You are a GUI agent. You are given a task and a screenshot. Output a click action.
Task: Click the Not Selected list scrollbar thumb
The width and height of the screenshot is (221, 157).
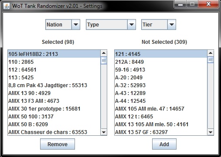pyautogui.click(x=211, y=60)
